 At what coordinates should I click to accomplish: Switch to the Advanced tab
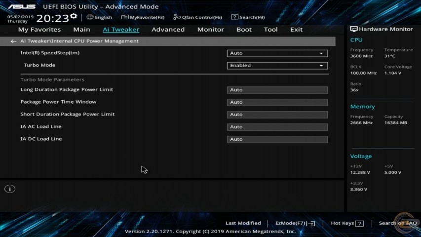point(168,30)
